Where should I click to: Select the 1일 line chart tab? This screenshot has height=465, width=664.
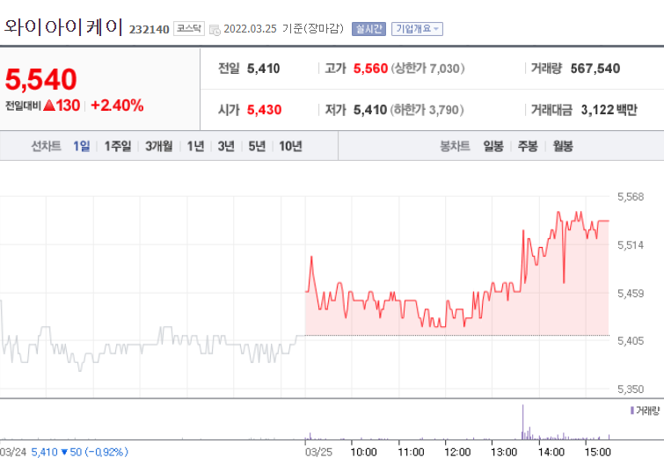[x=81, y=146]
